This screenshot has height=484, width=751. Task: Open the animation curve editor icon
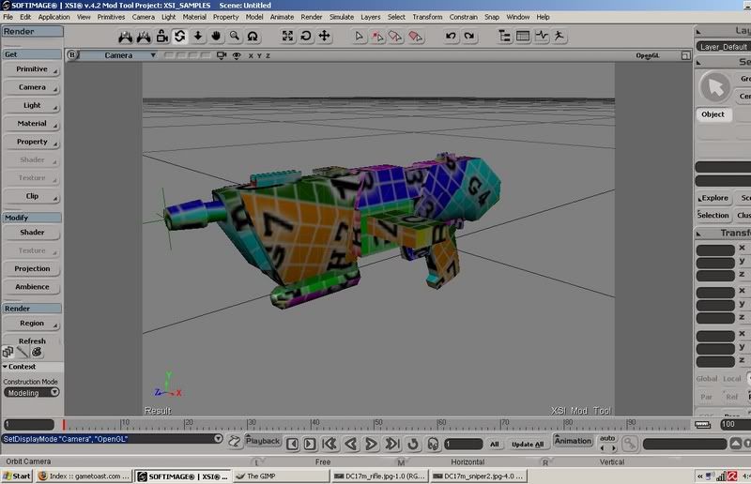click(542, 36)
